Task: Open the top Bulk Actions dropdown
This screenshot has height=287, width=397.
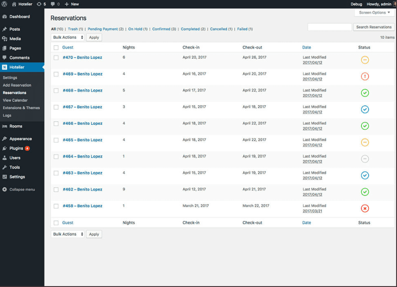Action: coord(68,37)
